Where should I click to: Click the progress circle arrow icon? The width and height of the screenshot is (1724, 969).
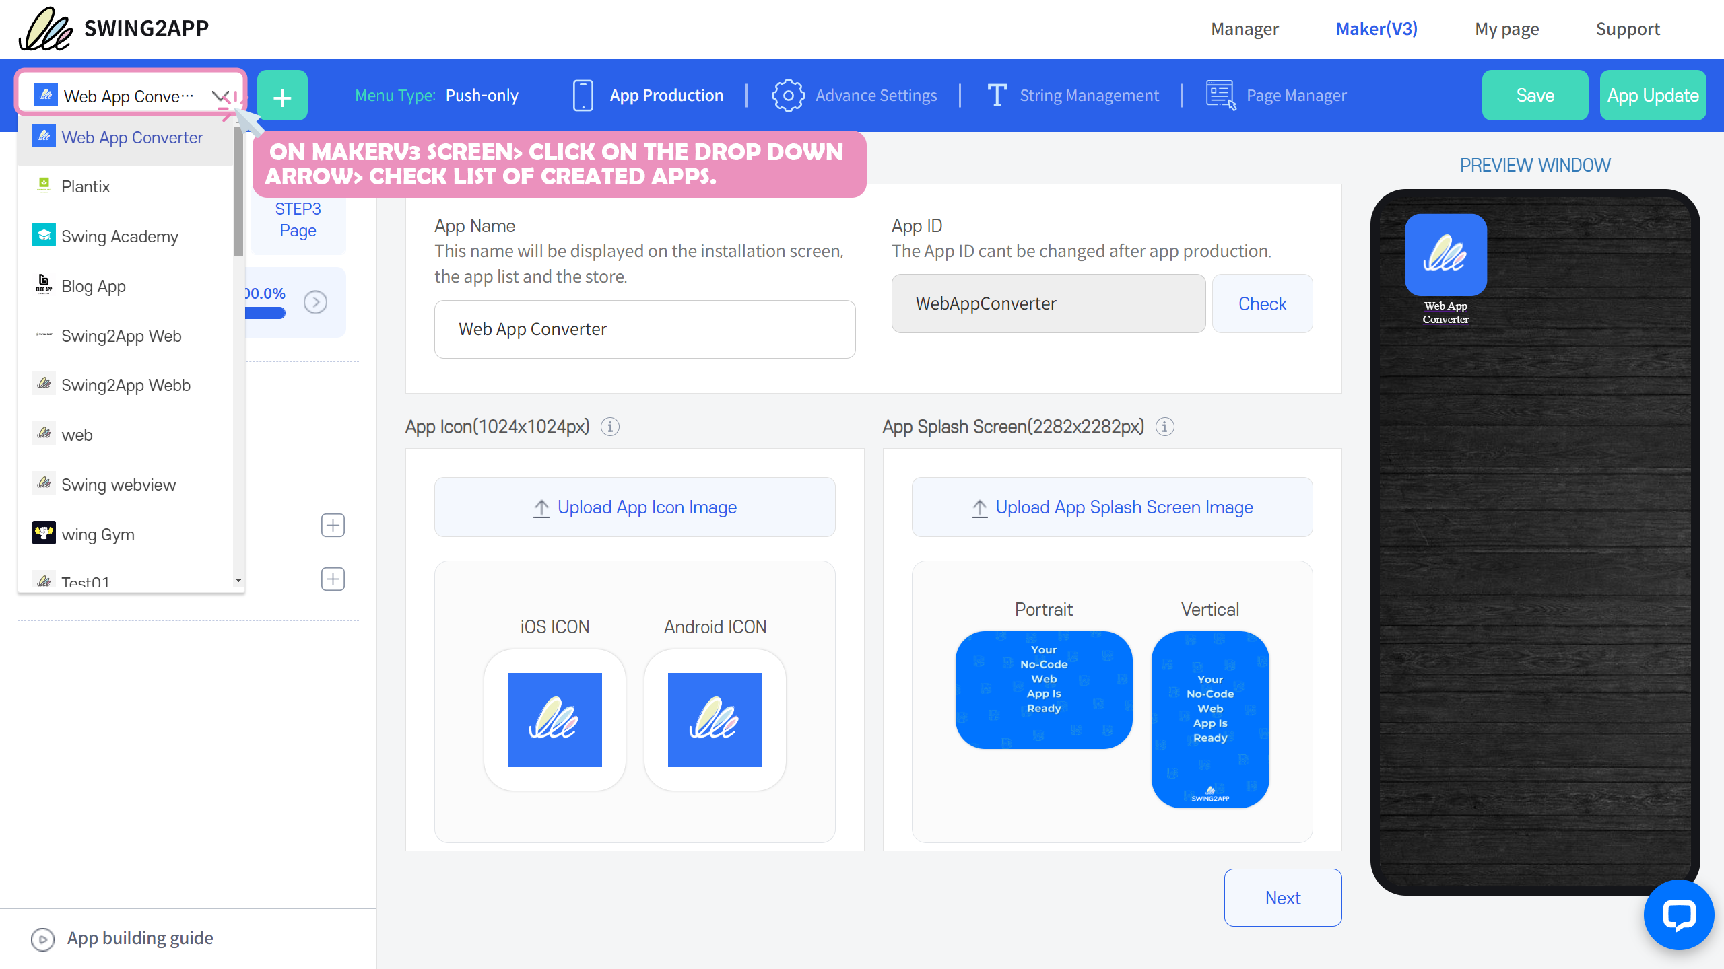tap(315, 302)
